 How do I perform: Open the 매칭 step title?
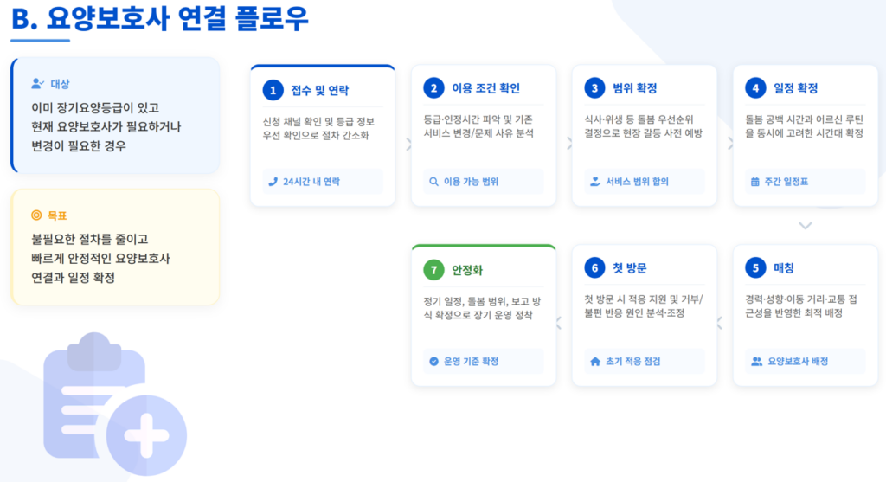783,268
